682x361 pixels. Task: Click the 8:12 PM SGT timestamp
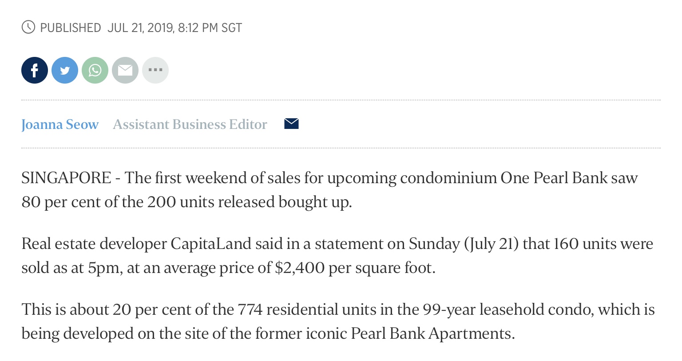click(210, 28)
